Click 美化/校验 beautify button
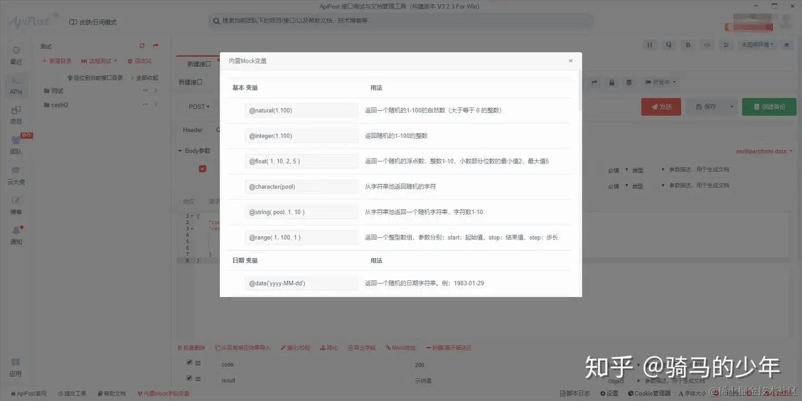Image resolution: width=802 pixels, height=401 pixels. tap(295, 348)
